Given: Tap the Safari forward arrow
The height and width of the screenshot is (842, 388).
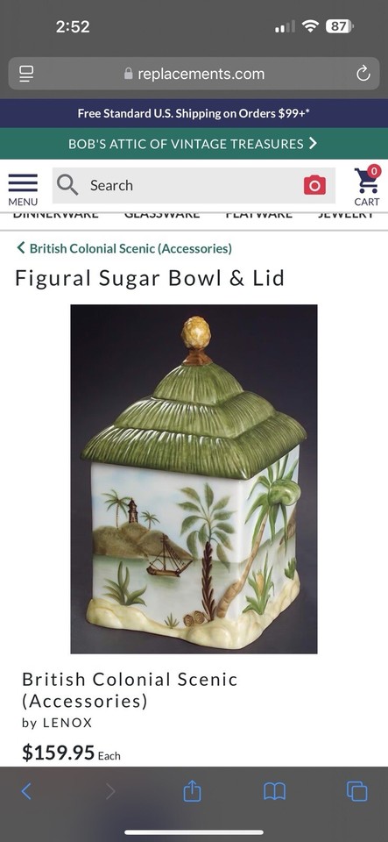Looking at the screenshot, I should [x=109, y=791].
